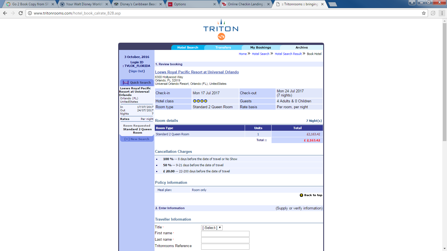The image size is (447, 251).
Task: Click the '7 Night(s)' label in Room details
Action: pos(314,121)
